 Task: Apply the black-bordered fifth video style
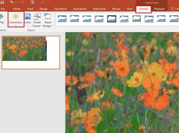pos(112,19)
